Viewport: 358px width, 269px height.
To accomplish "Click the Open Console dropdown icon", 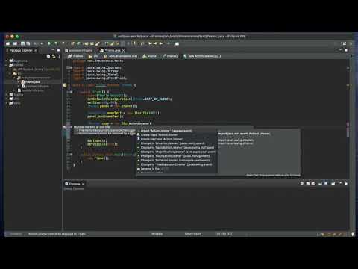I will (x=333, y=184).
